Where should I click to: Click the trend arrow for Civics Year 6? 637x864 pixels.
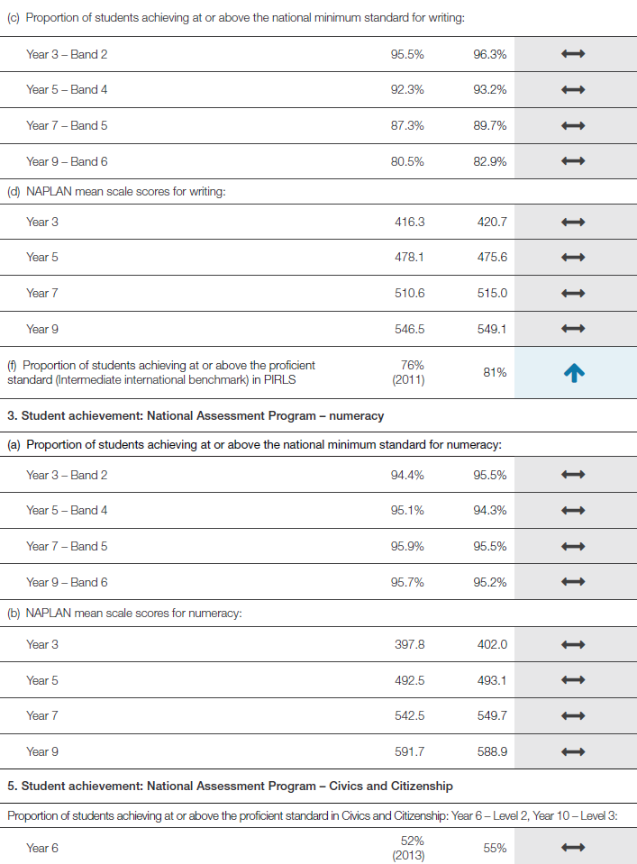pyautogui.click(x=574, y=848)
